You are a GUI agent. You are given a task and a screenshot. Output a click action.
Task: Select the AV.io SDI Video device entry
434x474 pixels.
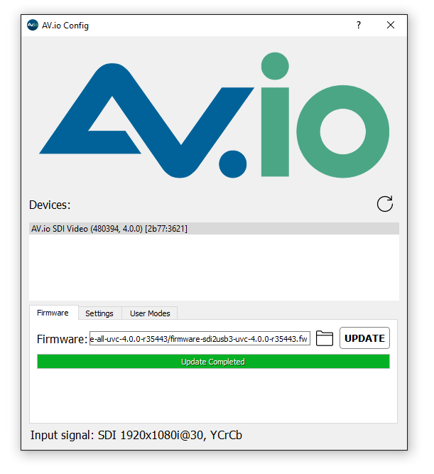coord(214,229)
